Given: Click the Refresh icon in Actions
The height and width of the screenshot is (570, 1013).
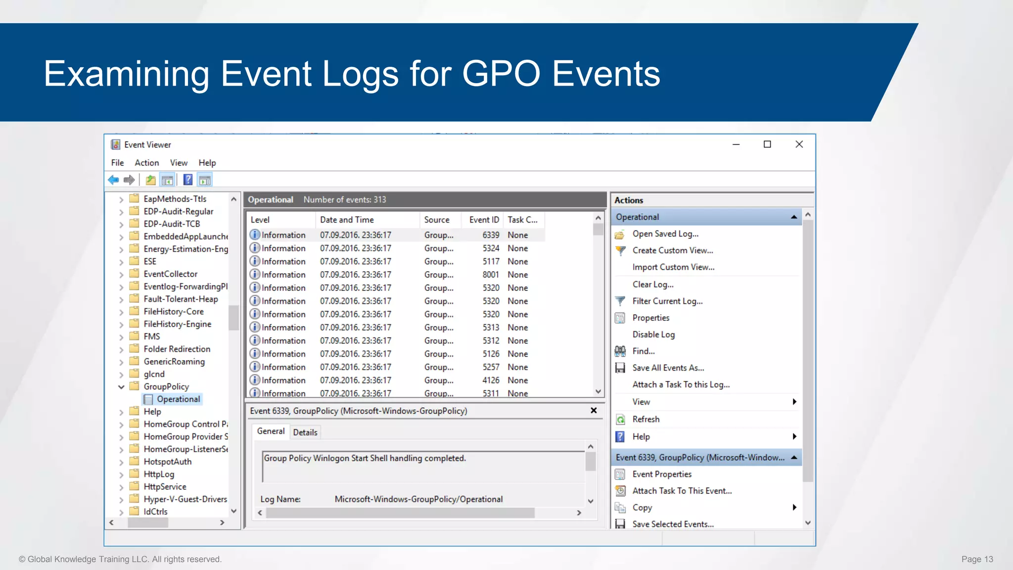Looking at the screenshot, I should tap(620, 420).
